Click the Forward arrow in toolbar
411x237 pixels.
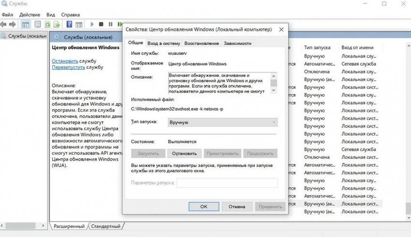coord(13,24)
